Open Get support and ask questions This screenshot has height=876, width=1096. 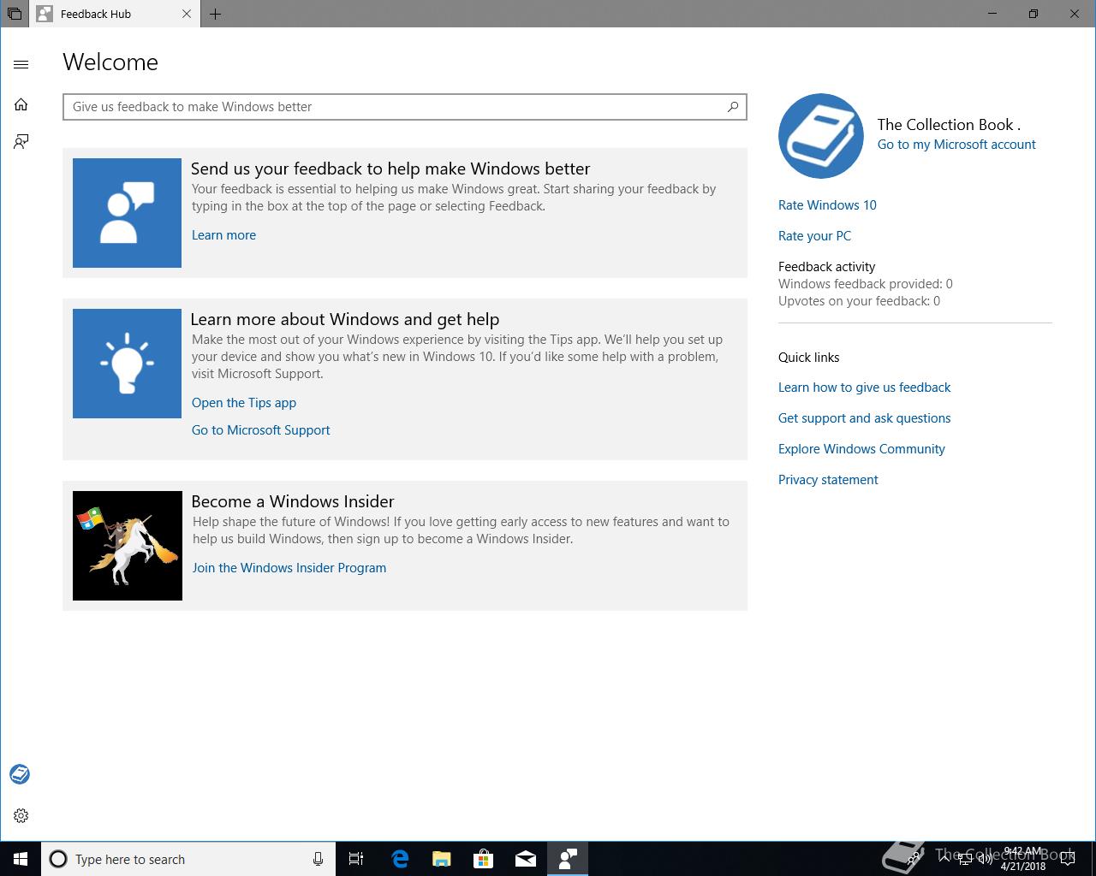864,418
